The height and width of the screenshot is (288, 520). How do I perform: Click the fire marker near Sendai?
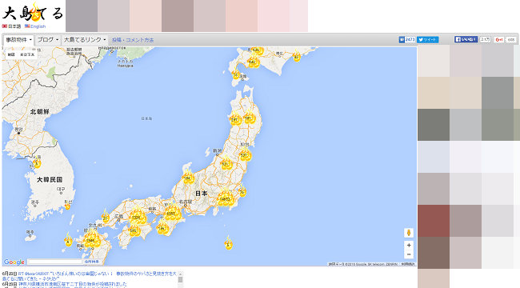point(245,154)
